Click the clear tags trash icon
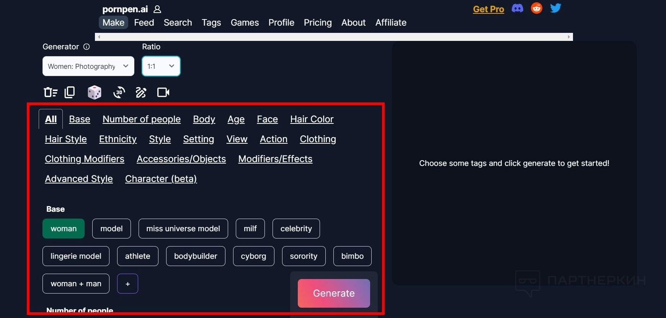The height and width of the screenshot is (318, 666). coord(51,92)
